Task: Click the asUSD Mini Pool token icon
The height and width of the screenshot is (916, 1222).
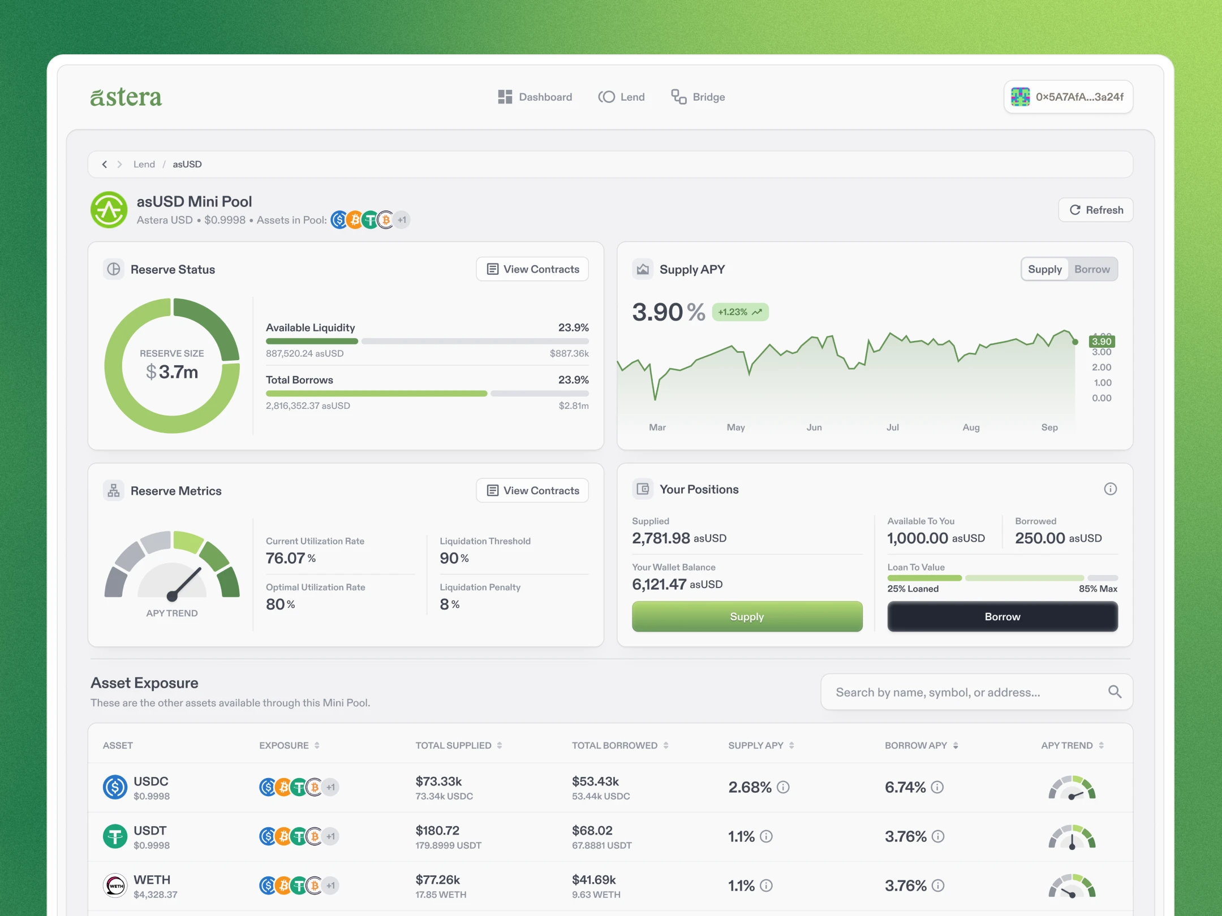Action: [x=109, y=210]
